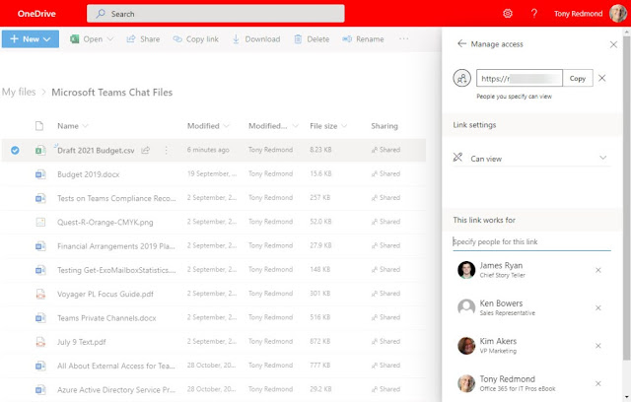Image resolution: width=631 pixels, height=402 pixels.
Task: Open Tests on Teams Compliance Reco... file
Action: (x=116, y=198)
